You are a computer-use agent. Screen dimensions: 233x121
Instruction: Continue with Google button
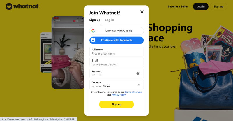click(x=116, y=31)
